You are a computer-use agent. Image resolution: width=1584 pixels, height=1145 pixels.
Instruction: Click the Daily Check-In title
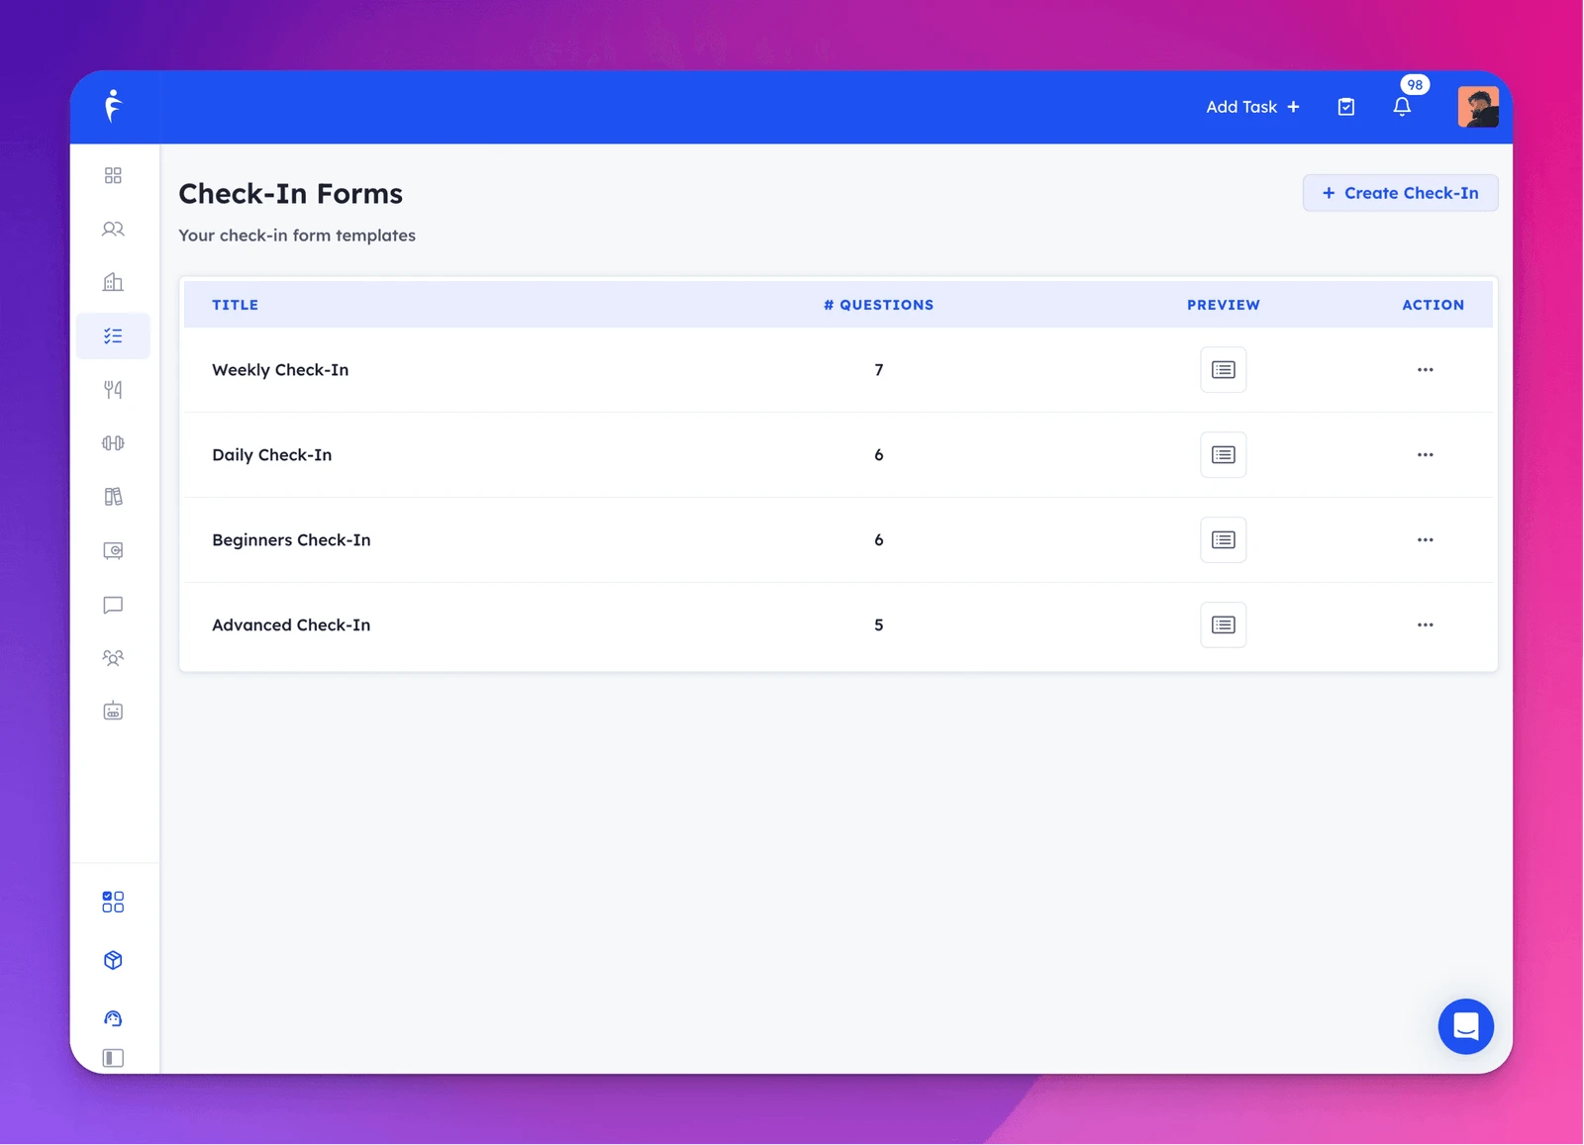[272, 454]
